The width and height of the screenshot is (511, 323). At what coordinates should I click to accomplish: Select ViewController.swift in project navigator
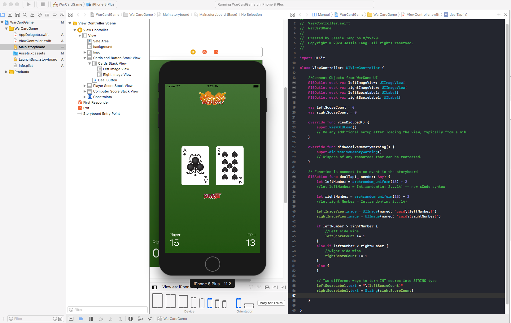pos(35,41)
